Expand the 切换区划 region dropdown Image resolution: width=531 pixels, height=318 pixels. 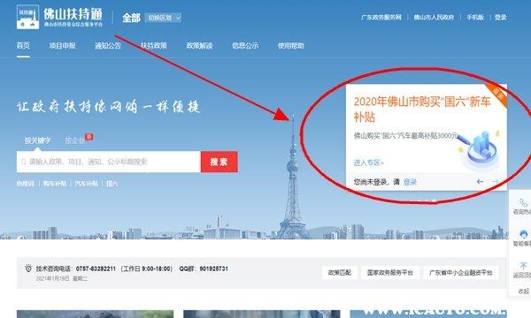tap(163, 18)
